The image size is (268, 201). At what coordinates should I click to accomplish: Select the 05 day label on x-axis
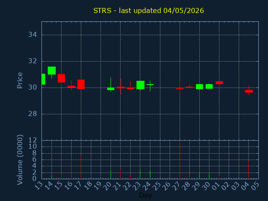pos(256,186)
